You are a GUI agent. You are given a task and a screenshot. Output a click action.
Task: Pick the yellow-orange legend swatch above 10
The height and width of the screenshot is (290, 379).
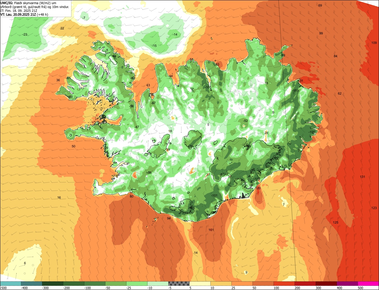(x=221, y=283)
